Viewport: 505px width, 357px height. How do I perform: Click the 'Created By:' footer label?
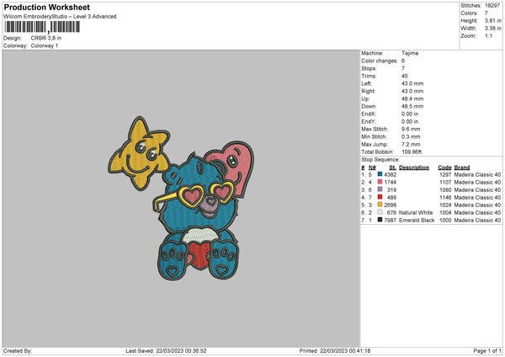tap(18, 350)
